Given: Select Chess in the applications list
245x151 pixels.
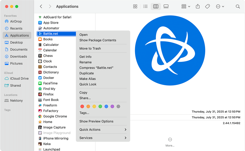Looking at the screenshot, I should 45,56.
